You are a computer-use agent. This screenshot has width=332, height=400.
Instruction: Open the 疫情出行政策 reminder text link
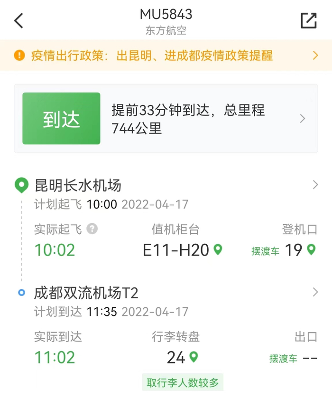pos(152,56)
